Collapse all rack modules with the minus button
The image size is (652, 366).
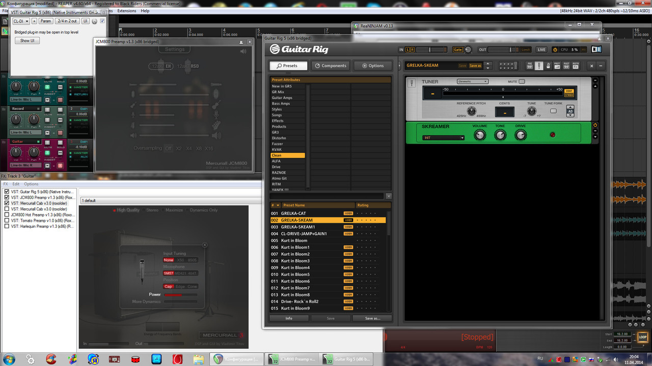click(x=601, y=66)
